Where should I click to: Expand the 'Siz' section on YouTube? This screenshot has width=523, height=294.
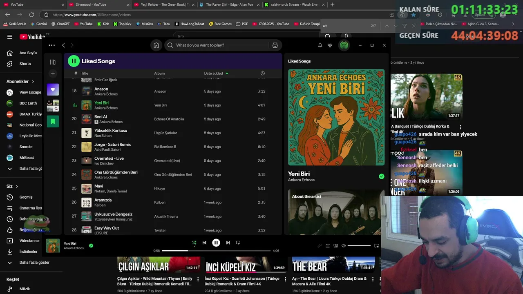coord(12,186)
